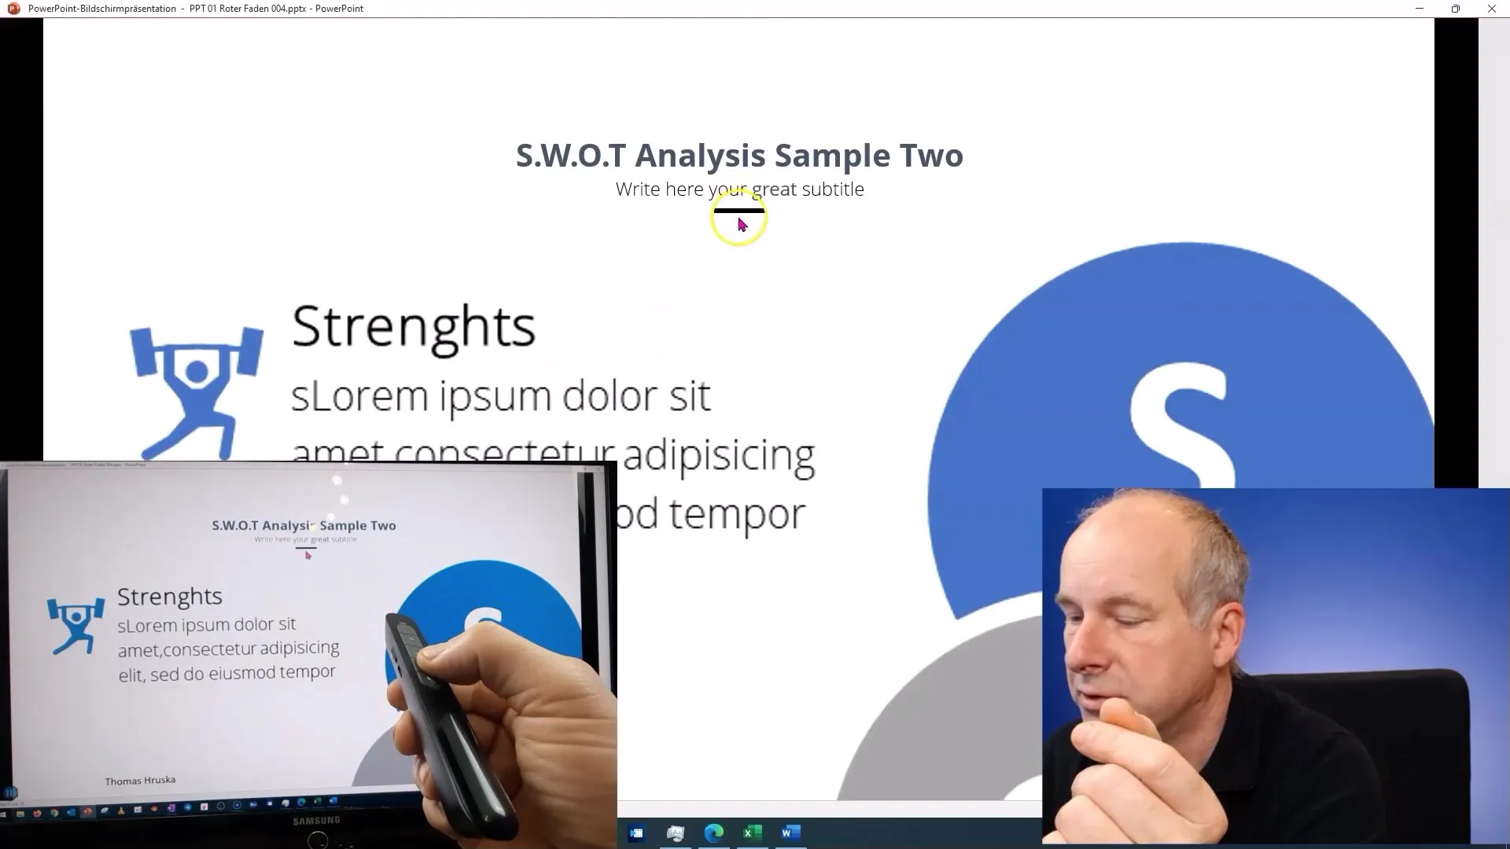Click the Edge browser icon in taskbar
This screenshot has height=849, width=1510.
[x=713, y=832]
